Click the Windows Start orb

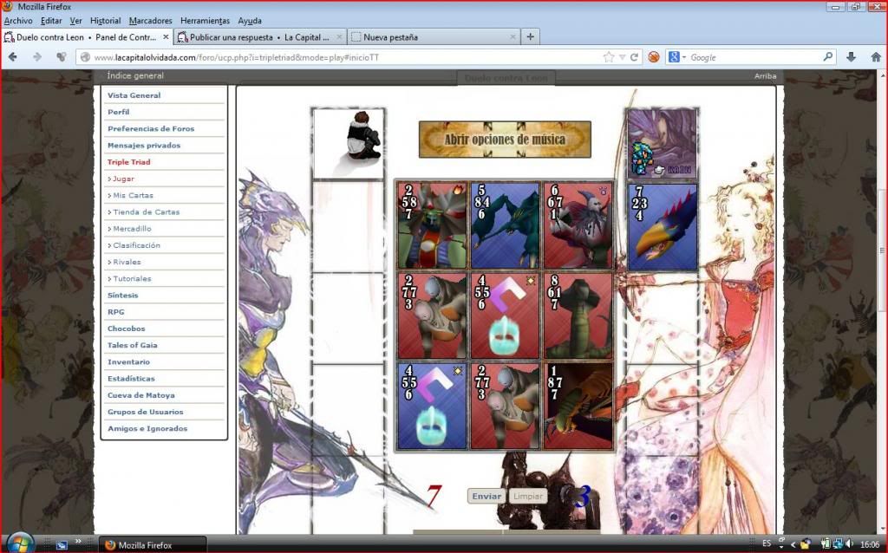click(21, 544)
